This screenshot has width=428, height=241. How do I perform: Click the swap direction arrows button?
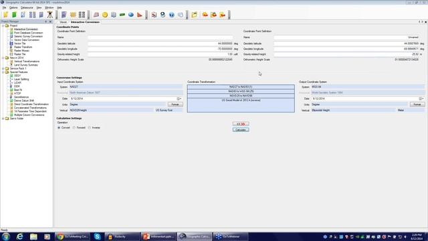pyautogui.click(x=241, y=124)
